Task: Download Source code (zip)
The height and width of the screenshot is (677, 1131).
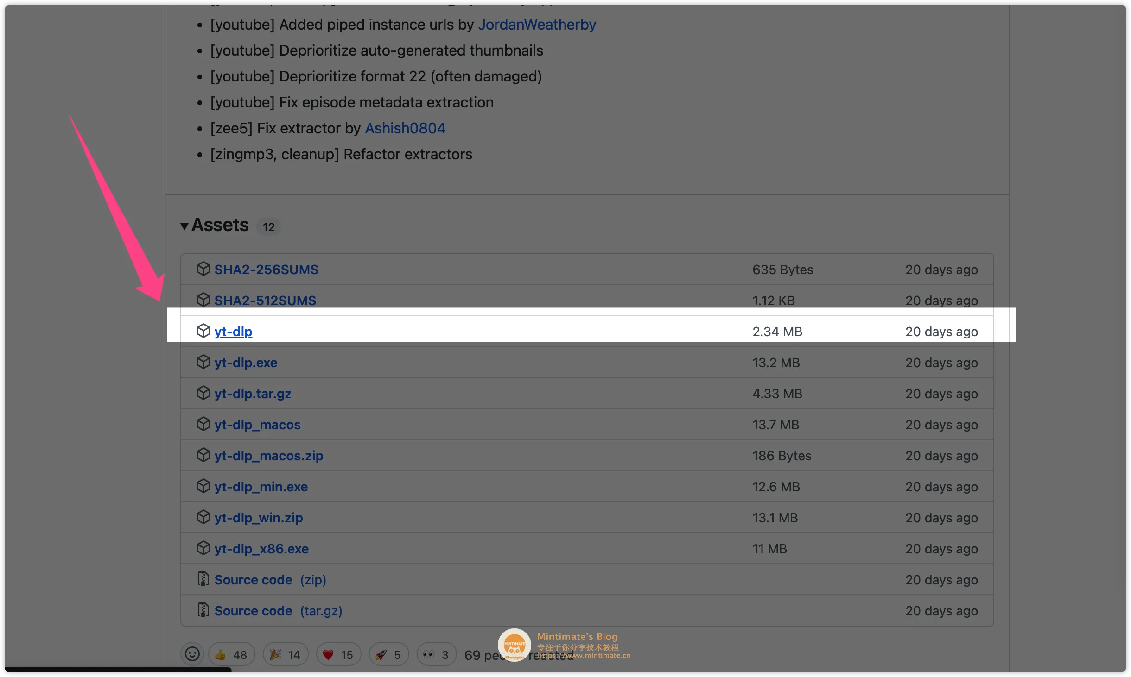Action: pyautogui.click(x=270, y=580)
